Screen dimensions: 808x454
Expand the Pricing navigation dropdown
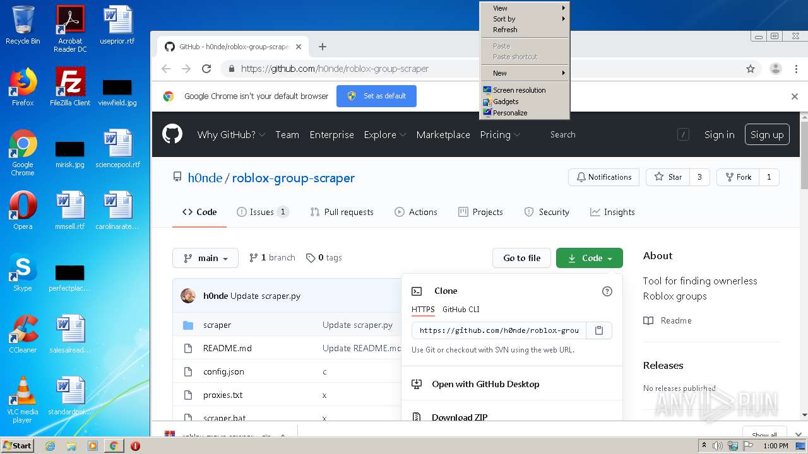(500, 134)
